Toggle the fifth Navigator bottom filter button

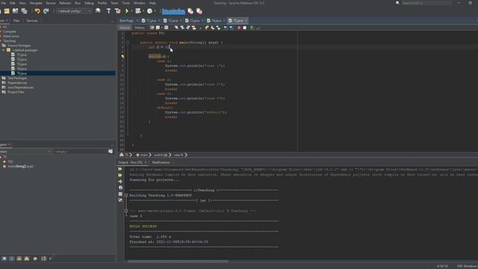coord(35,259)
